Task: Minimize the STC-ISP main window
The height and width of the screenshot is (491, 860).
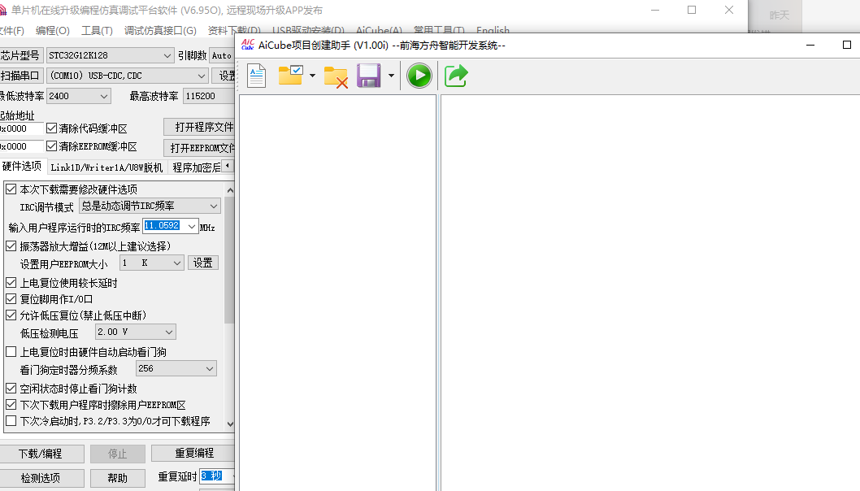Action: pyautogui.click(x=655, y=10)
